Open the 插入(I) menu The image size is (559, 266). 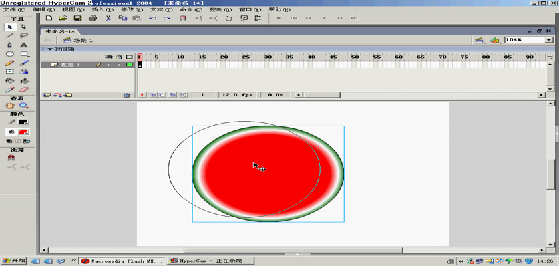click(x=102, y=9)
